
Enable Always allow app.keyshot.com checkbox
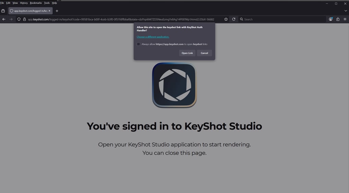(138, 44)
